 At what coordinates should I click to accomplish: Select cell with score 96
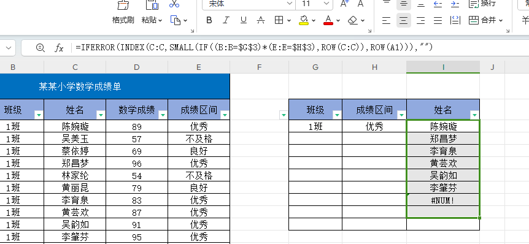(137, 164)
